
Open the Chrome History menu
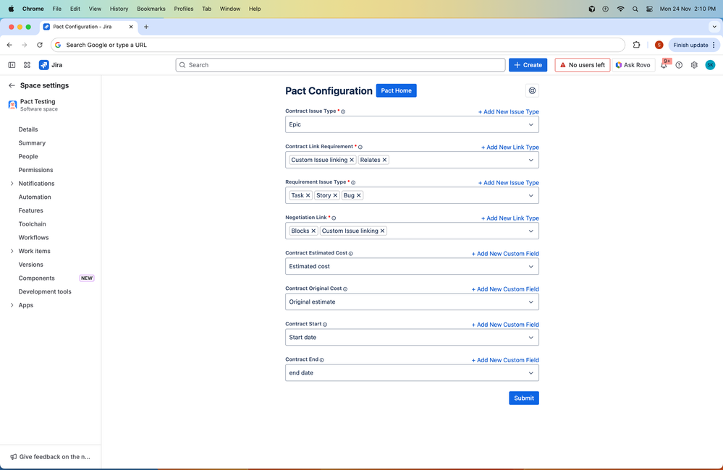[x=119, y=9]
